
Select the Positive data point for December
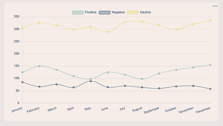coord(211,65)
